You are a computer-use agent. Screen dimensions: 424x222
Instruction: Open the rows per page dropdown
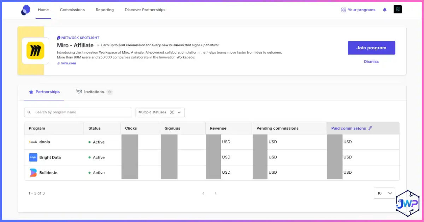click(x=384, y=193)
